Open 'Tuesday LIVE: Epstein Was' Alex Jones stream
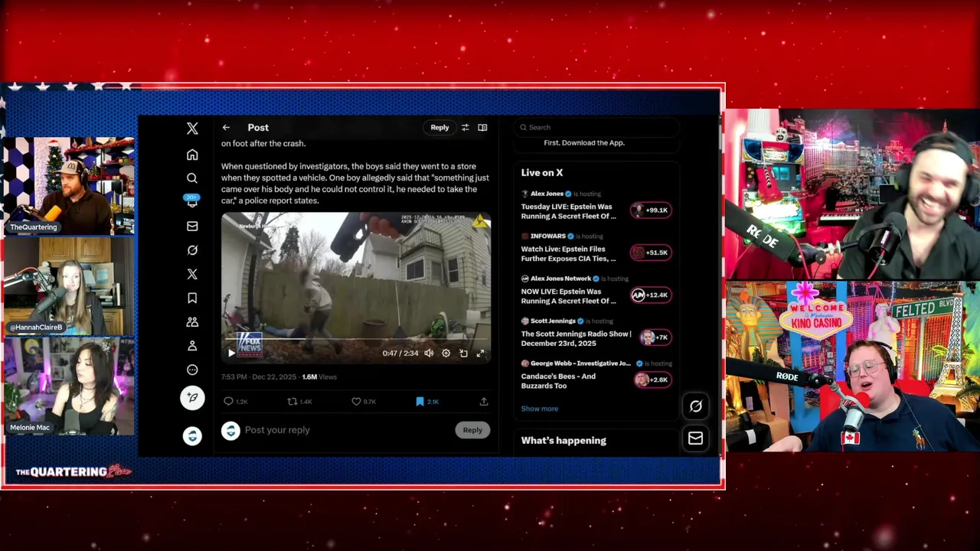Viewport: 980px width, 551px height. [x=568, y=211]
